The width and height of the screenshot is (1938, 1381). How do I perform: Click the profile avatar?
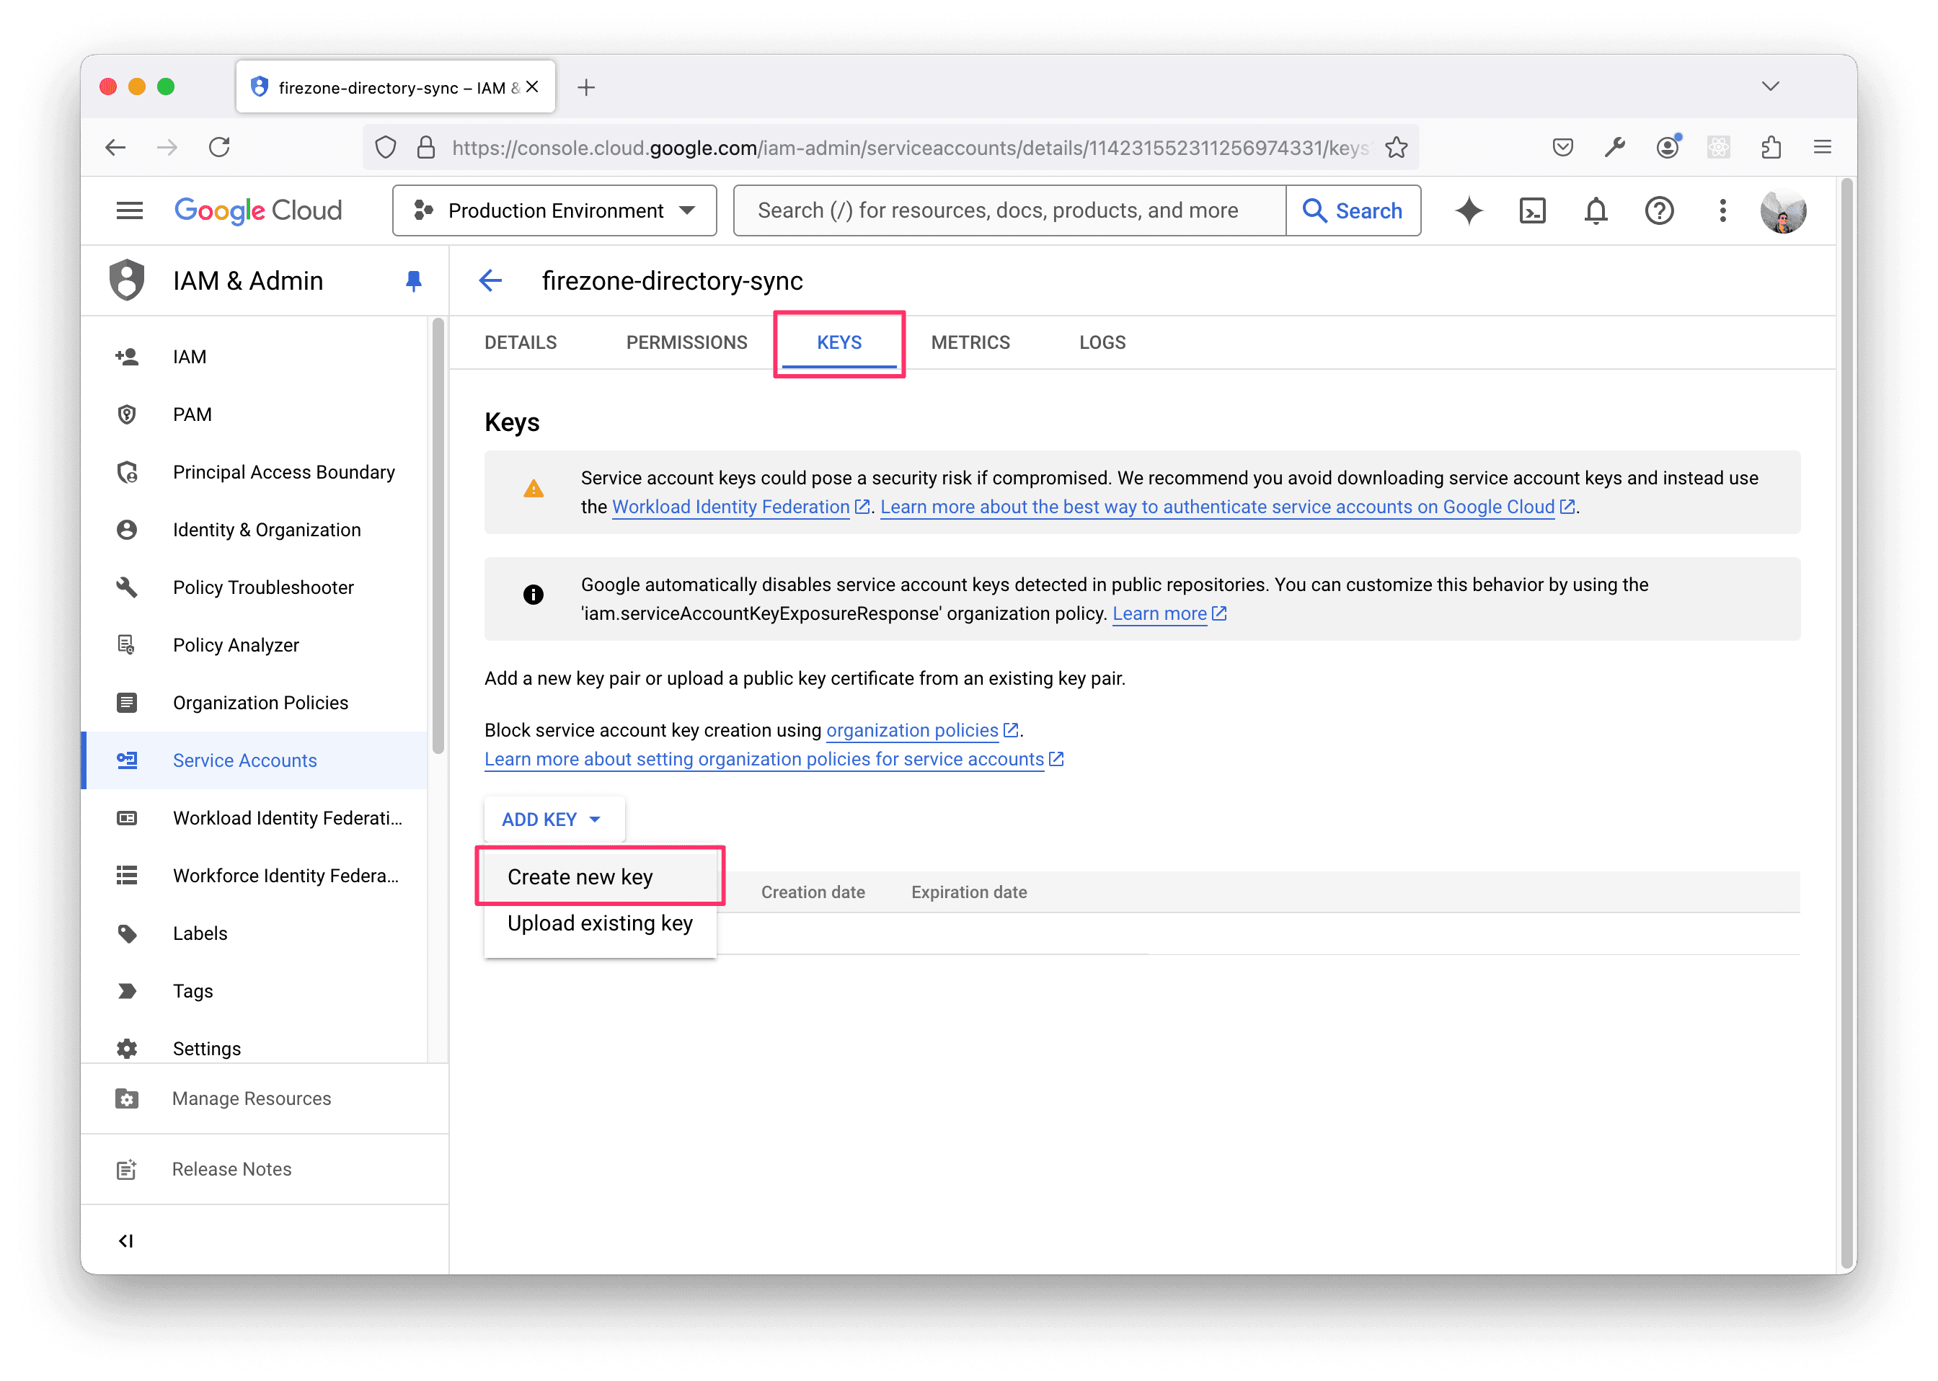tap(1783, 211)
